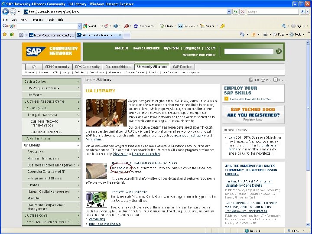Open a new blank browser tab
This screenshot has width=312, height=234.
[x=127, y=36]
